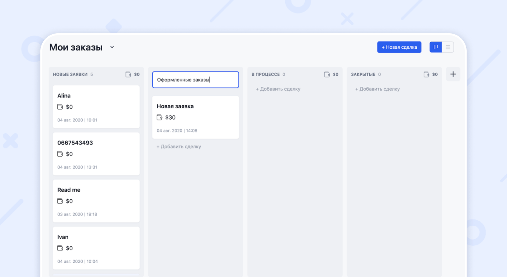
Task: Click the wallet icon beside $30 on Новая заявка
Action: coord(159,117)
